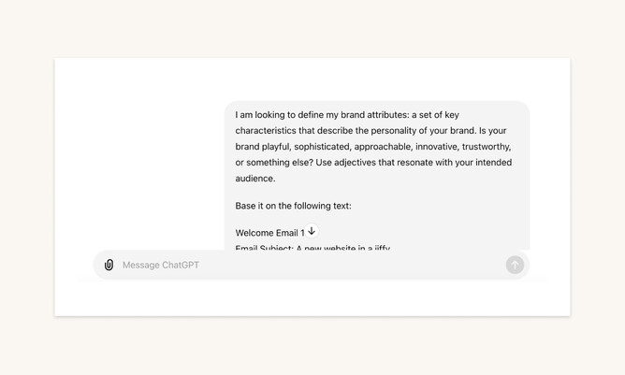Click the word "audience." ending the paragraph
Image resolution: width=625 pixels, height=375 pixels.
(255, 179)
